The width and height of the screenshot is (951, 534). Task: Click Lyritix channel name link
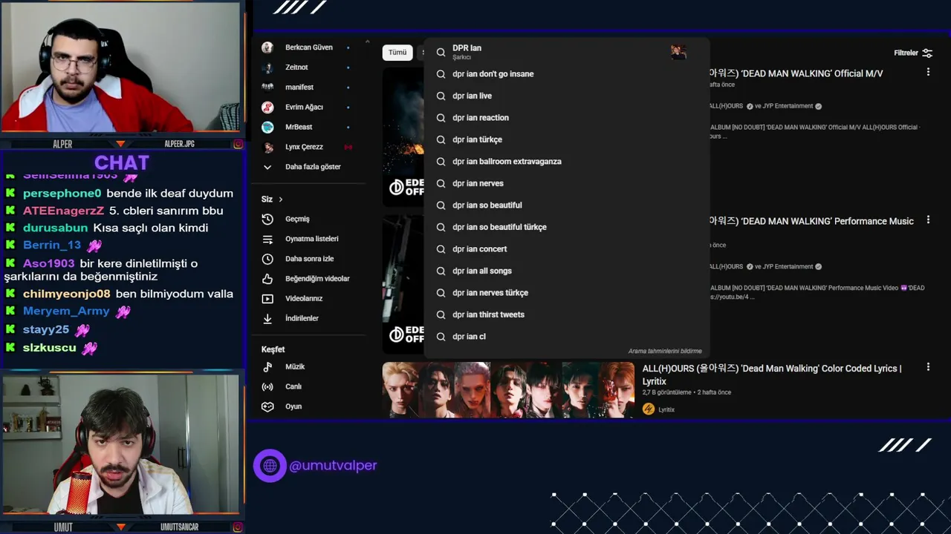click(666, 409)
